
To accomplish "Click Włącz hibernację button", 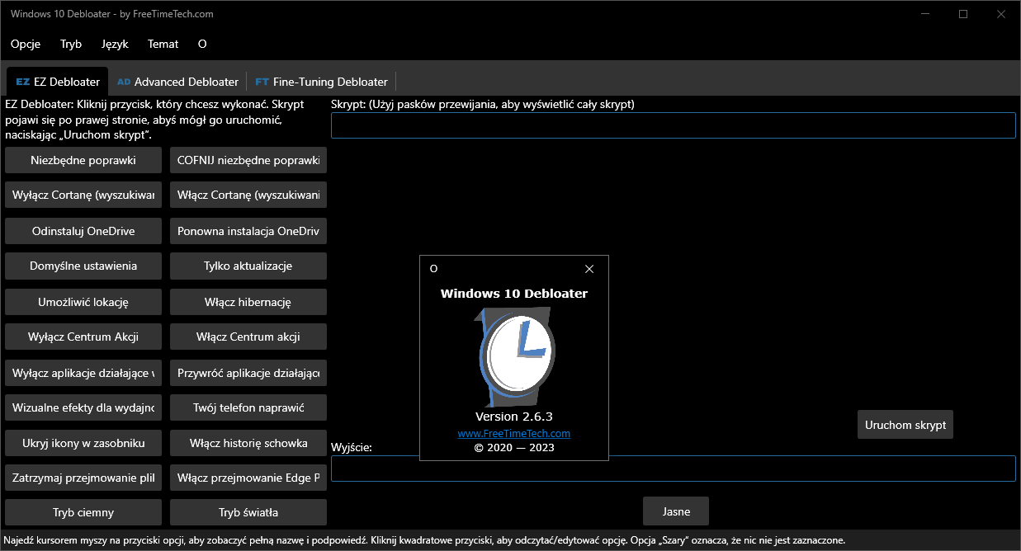I will coord(248,302).
